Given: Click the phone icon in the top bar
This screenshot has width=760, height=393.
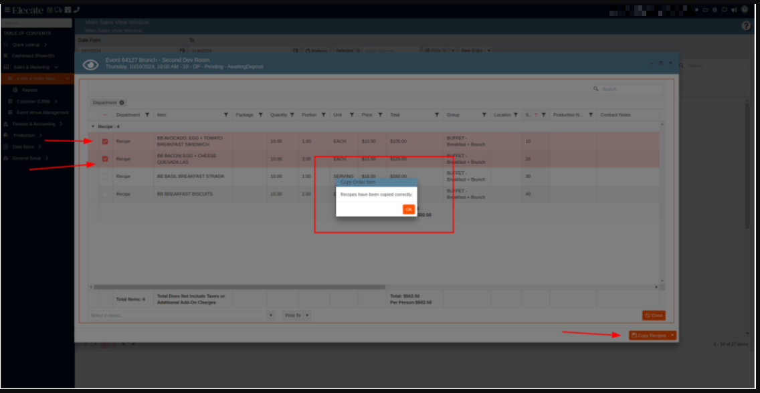Looking at the screenshot, I should pos(76,10).
